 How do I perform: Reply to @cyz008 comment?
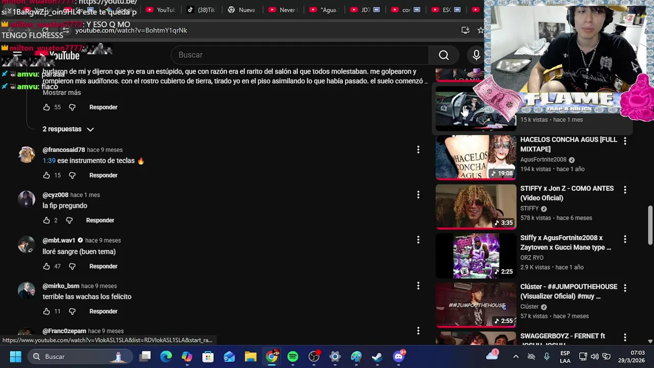pos(100,220)
